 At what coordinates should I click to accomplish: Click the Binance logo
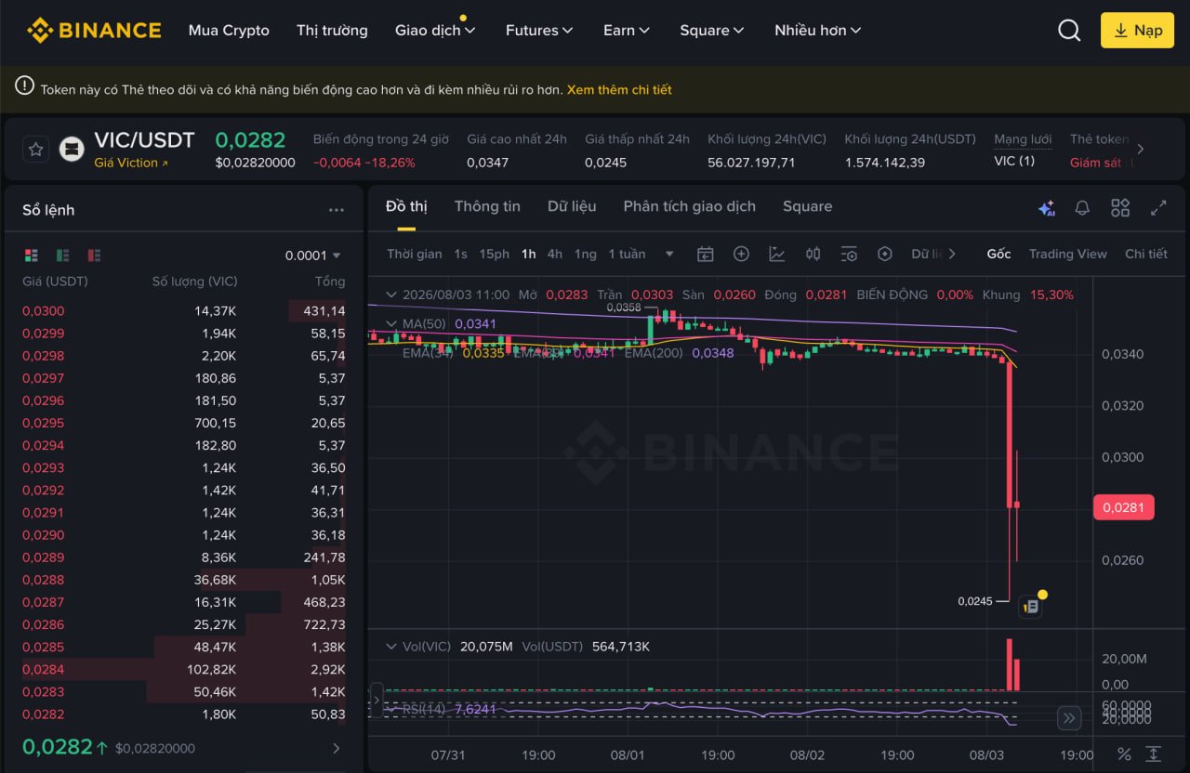94,31
